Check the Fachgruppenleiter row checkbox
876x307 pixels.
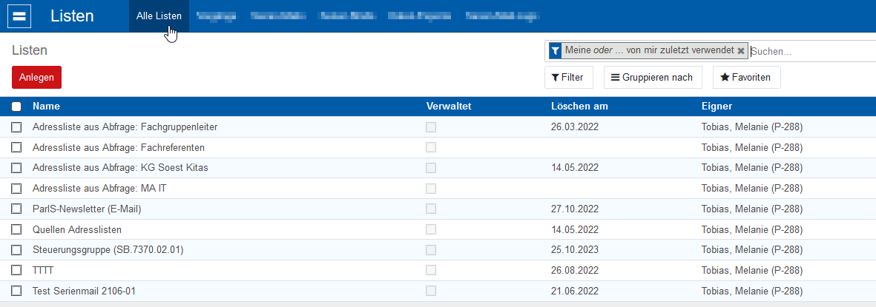tap(16, 127)
